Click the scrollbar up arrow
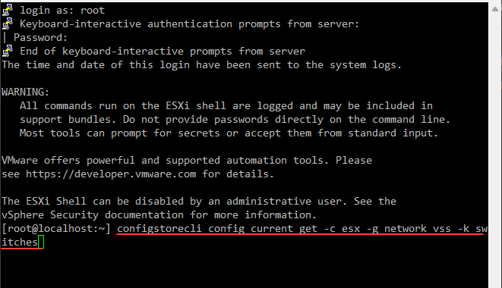Viewport: 502px width, 288px height. click(495, 9)
